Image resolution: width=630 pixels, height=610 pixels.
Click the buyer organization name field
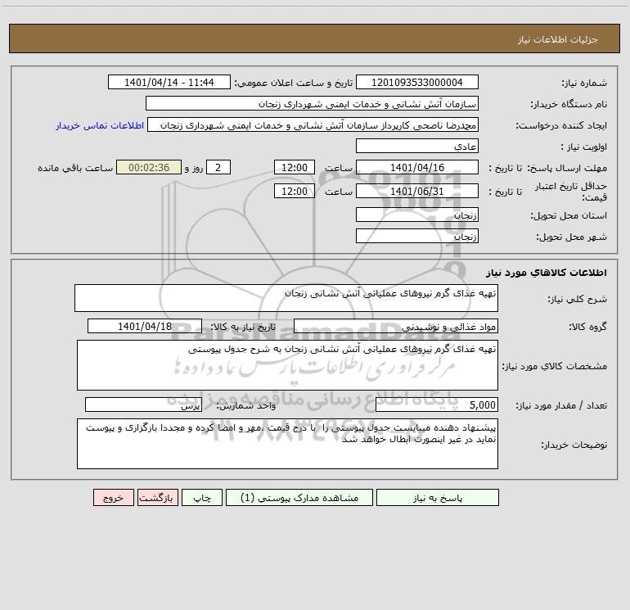coord(312,103)
